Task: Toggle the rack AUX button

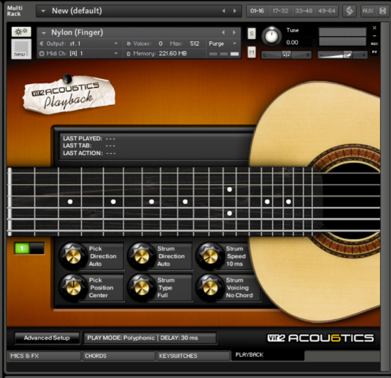Action: pyautogui.click(x=368, y=10)
